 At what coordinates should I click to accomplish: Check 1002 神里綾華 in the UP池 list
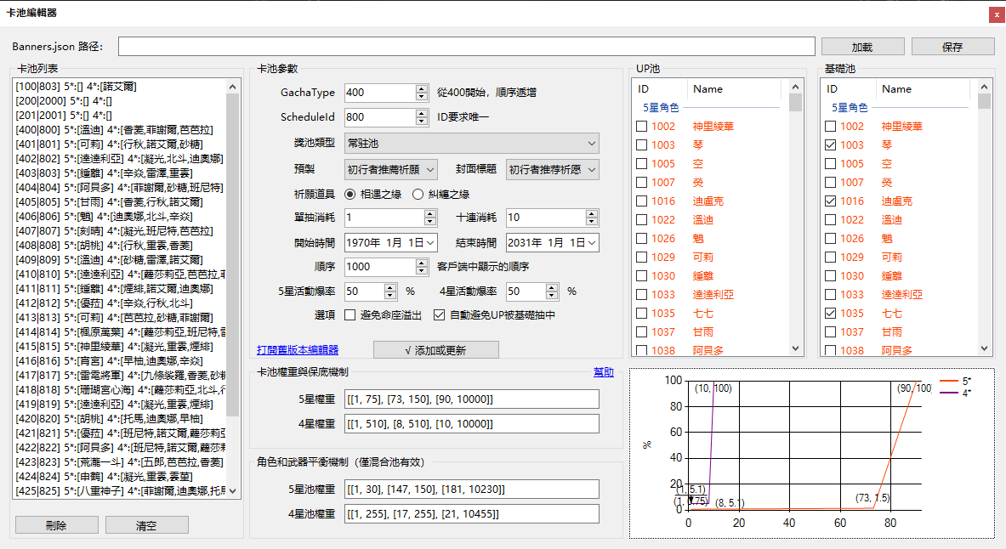click(641, 127)
